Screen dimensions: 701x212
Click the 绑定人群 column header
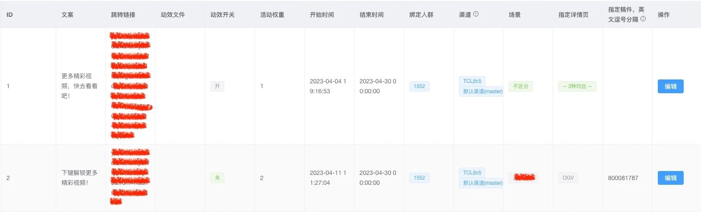(421, 15)
